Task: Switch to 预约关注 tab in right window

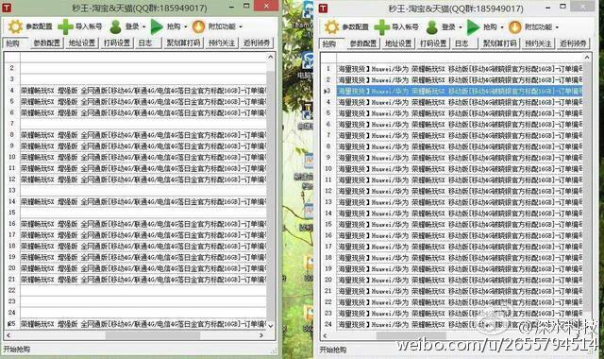Action: click(538, 43)
